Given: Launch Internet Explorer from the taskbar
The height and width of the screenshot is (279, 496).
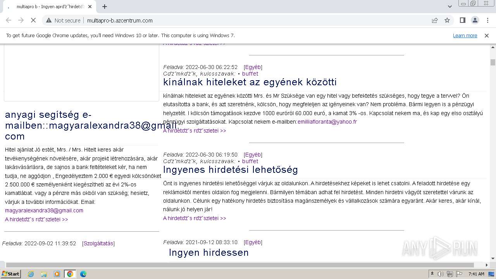Looking at the screenshot, I should tap(31, 274).
